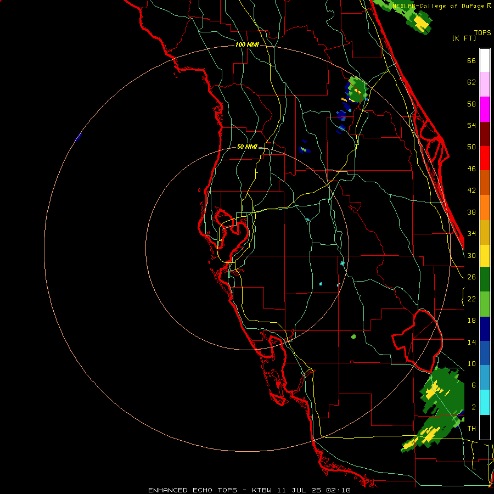Image resolution: width=494 pixels, height=494 pixels.
Task: Click the '50' legend value
Action: (x=471, y=147)
